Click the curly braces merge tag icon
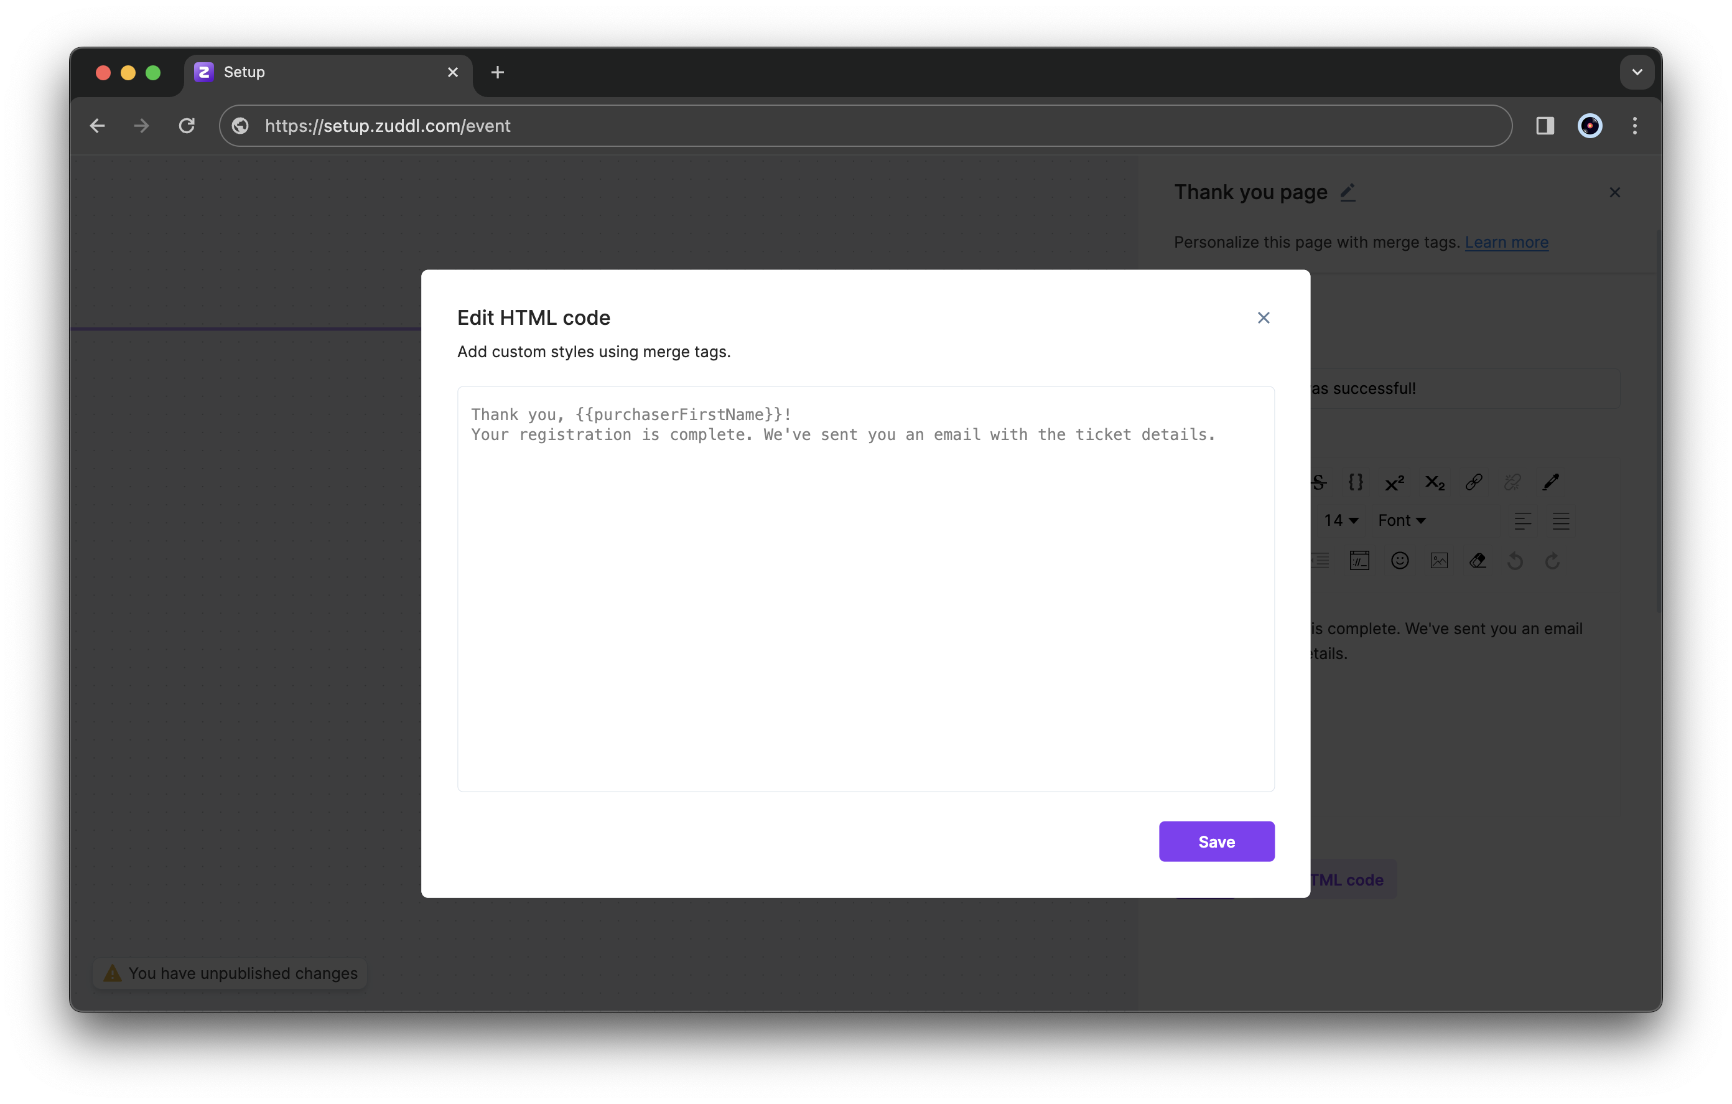This screenshot has width=1732, height=1104. (x=1356, y=482)
